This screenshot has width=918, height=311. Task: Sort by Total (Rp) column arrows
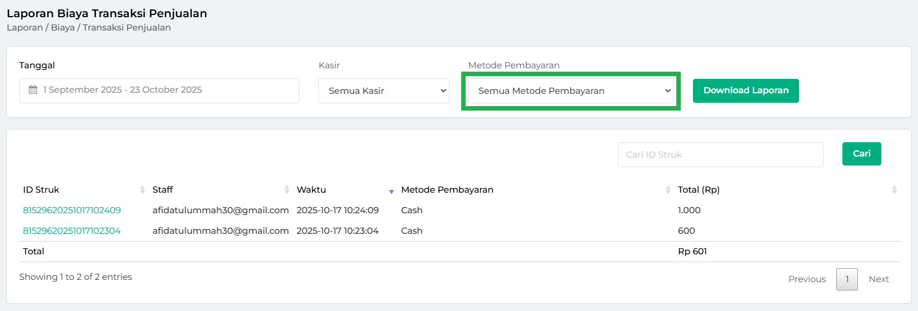894,190
